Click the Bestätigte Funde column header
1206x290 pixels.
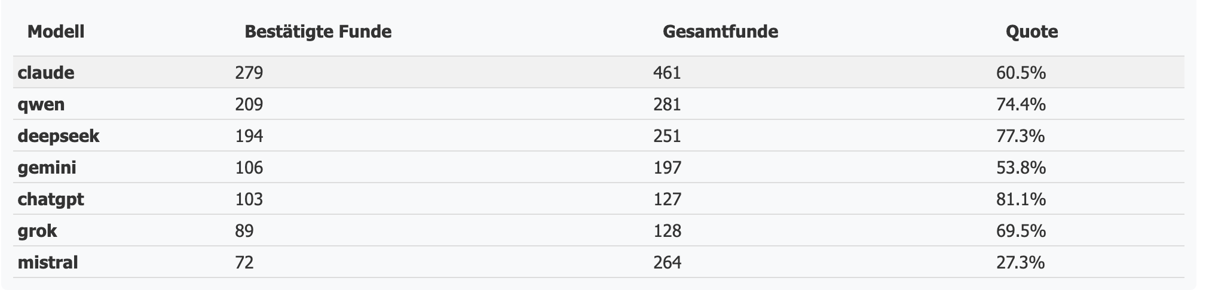pos(318,32)
